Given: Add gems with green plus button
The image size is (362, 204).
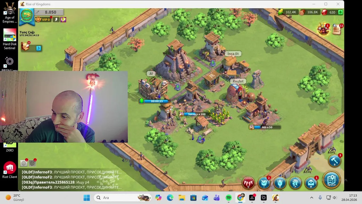Looking at the screenshot, I should [x=340, y=12].
